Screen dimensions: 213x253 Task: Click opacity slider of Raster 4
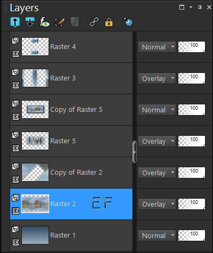click(192, 47)
